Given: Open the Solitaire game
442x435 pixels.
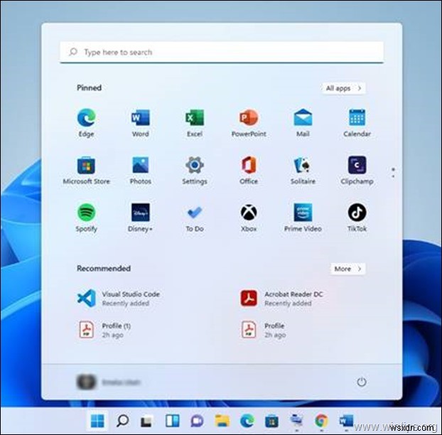Looking at the screenshot, I should click(303, 171).
